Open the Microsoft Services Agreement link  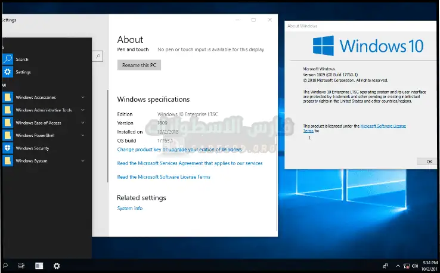pos(190,163)
